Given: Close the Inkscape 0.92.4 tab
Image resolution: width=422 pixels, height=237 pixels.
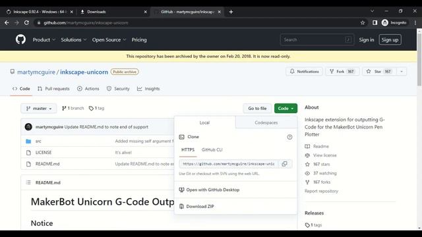Looking at the screenshot, I should 72,12.
